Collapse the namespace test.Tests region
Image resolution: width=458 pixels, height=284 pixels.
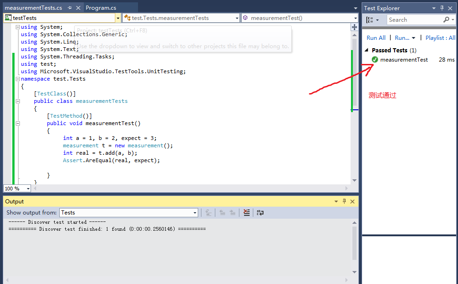point(18,79)
